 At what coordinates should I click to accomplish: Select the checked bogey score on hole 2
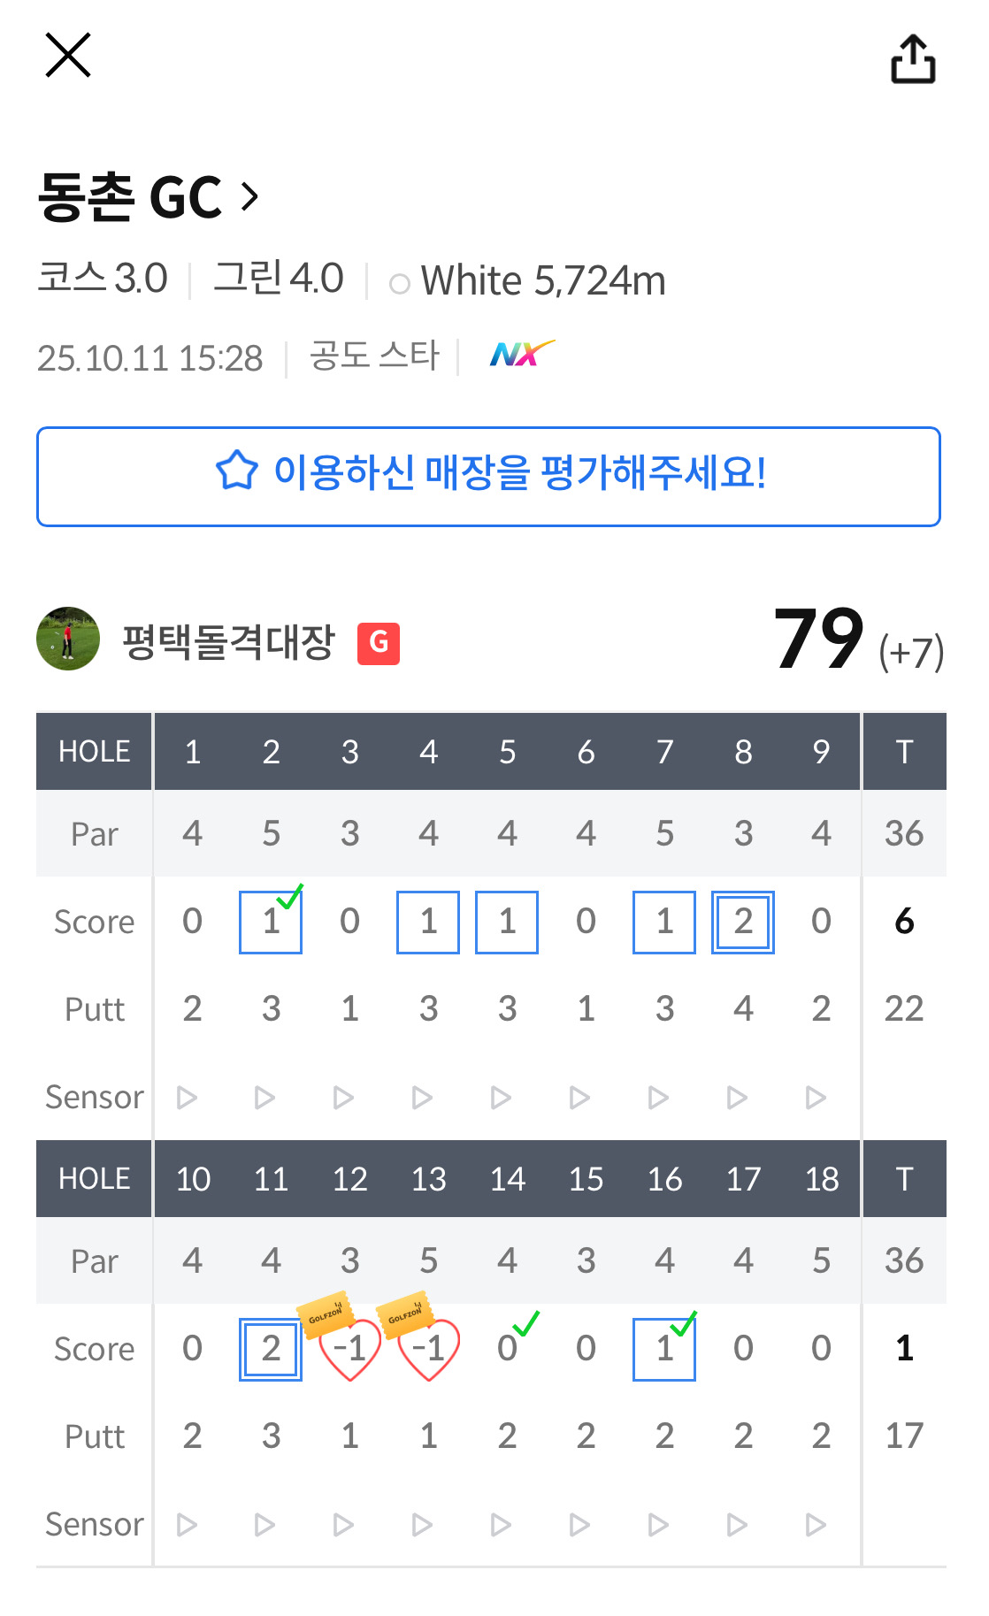[x=271, y=923]
